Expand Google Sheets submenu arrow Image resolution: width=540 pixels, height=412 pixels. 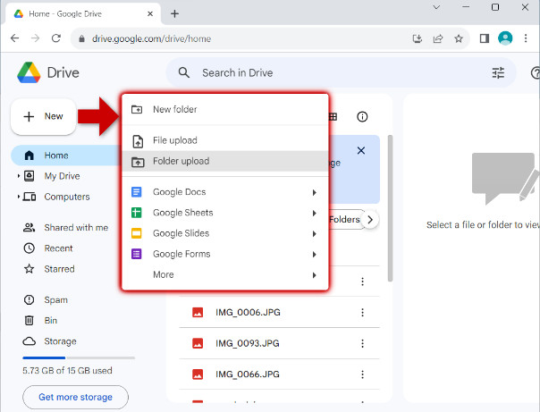point(314,213)
